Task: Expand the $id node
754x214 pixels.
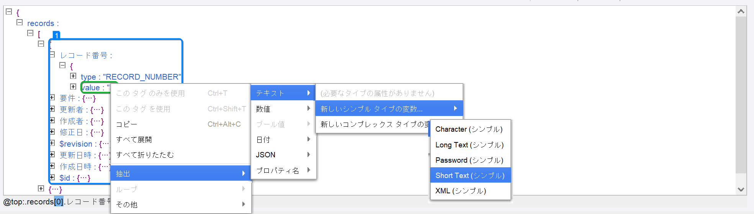Action: point(52,177)
